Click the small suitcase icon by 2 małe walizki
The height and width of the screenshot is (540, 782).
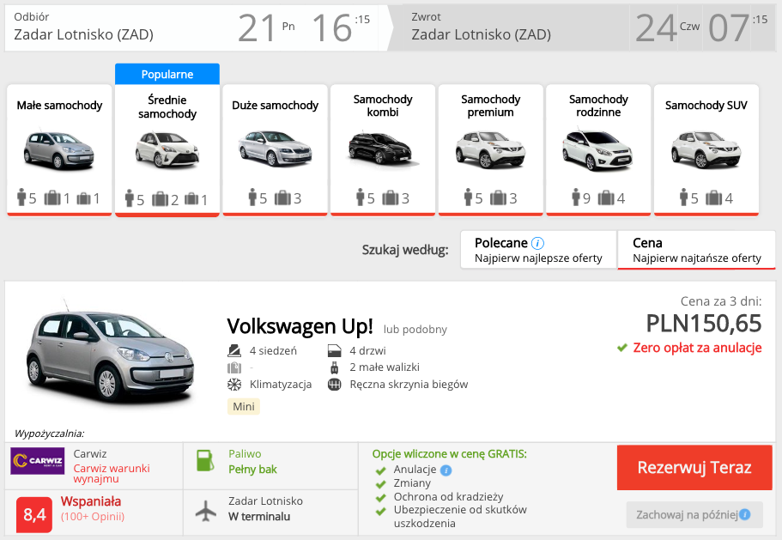click(x=334, y=367)
